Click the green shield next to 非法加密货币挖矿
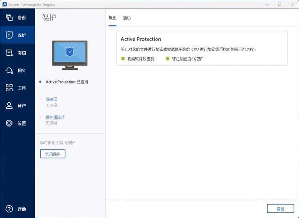 tap(168, 59)
